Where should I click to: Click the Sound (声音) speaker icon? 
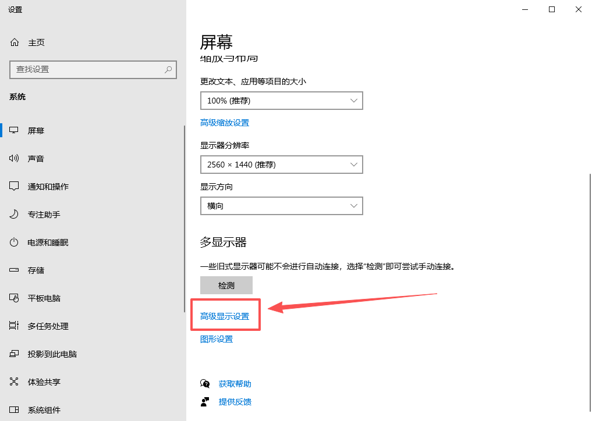[15, 159]
